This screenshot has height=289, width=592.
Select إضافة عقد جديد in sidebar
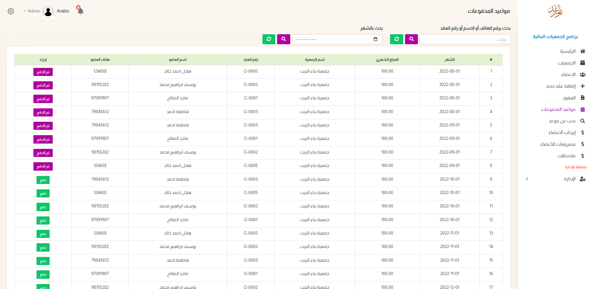point(560,86)
